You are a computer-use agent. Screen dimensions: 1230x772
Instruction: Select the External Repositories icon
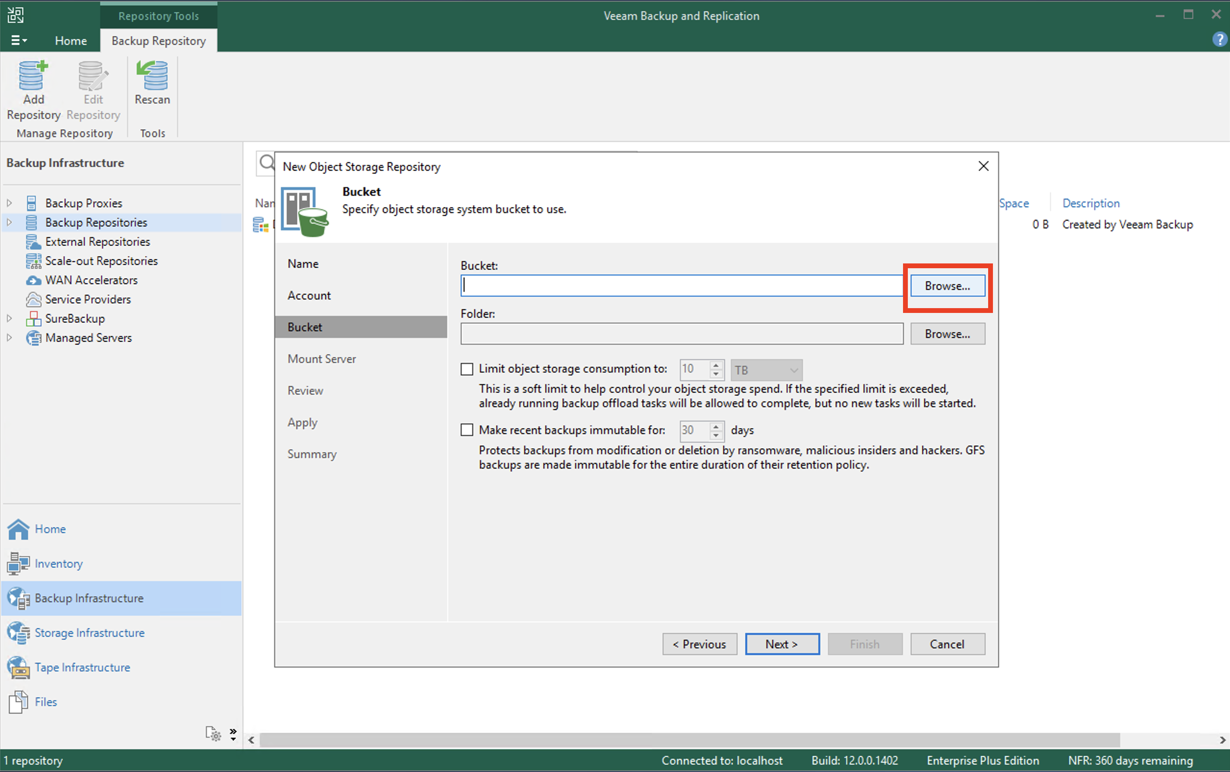[x=33, y=241]
